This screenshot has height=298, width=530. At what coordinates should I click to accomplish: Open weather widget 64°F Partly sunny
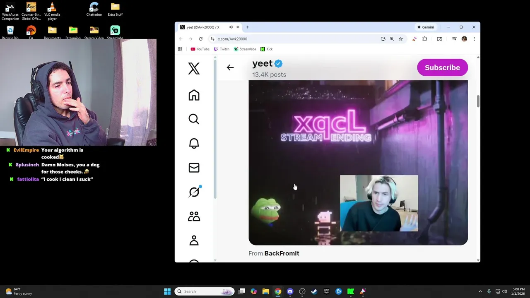click(19, 291)
